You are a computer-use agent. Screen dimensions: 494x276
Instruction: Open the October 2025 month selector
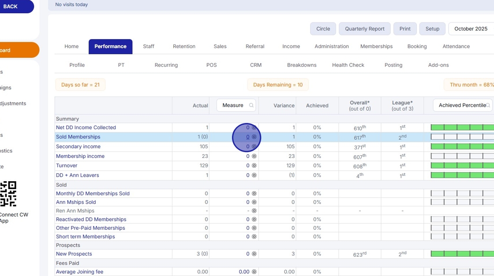pyautogui.click(x=471, y=29)
